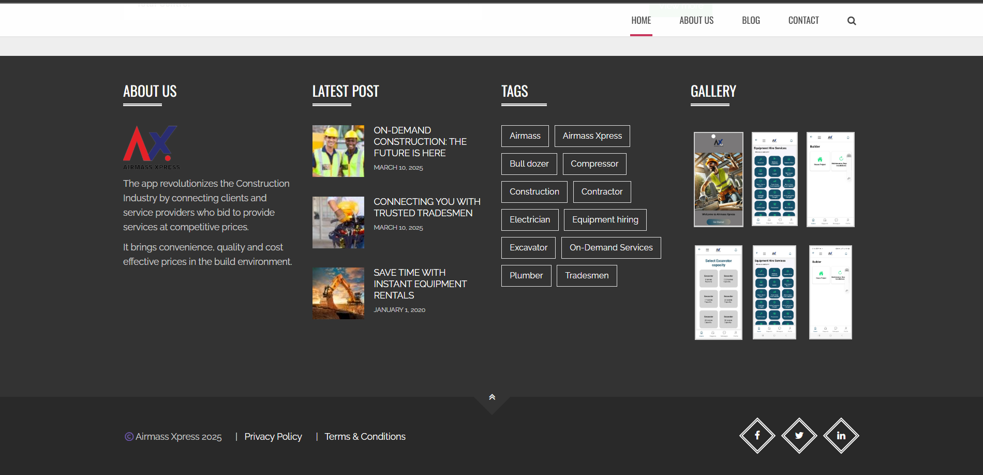This screenshot has width=983, height=475.
Task: Click the Airmass Xpress AX logo
Action: tap(151, 147)
